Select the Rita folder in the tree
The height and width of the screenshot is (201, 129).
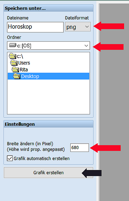point(20,69)
